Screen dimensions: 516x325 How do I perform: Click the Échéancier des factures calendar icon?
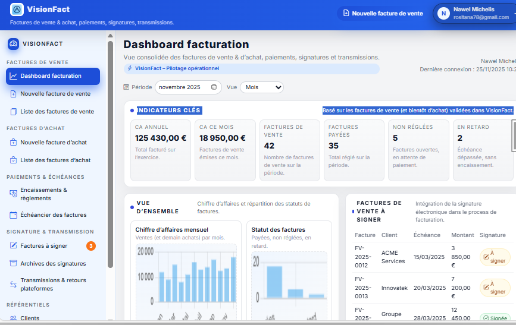pos(13,215)
